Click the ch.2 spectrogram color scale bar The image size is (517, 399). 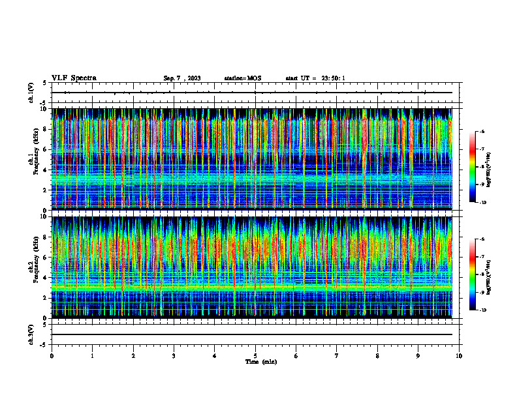(x=472, y=274)
